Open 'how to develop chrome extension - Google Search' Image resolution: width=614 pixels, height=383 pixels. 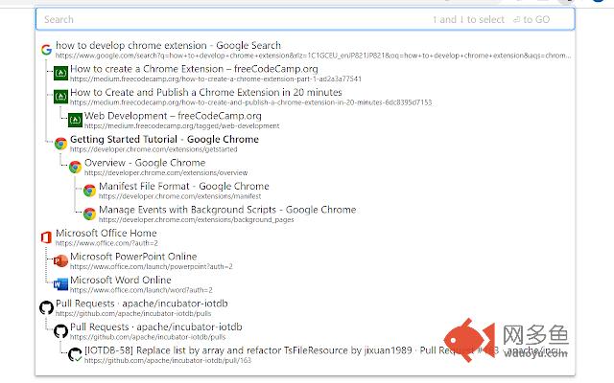click(169, 45)
